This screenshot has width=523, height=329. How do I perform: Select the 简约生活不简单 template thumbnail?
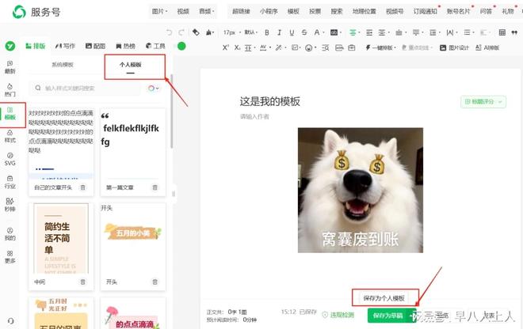(x=61, y=238)
